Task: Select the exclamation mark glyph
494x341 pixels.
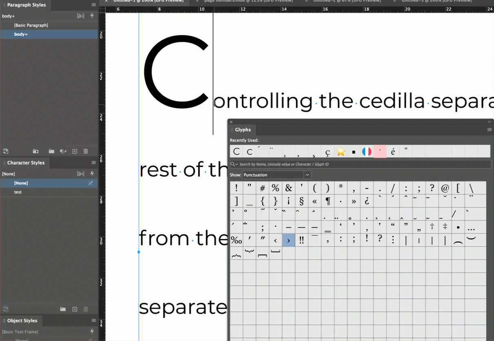Action: click(x=236, y=188)
